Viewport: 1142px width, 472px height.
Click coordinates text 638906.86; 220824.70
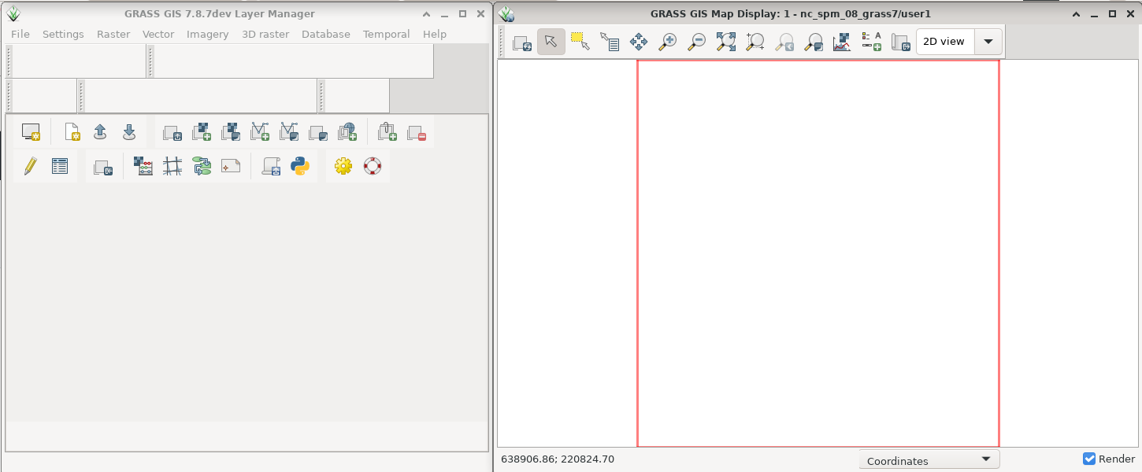[x=558, y=459]
